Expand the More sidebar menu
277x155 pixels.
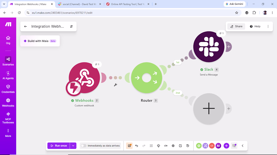pos(8,133)
